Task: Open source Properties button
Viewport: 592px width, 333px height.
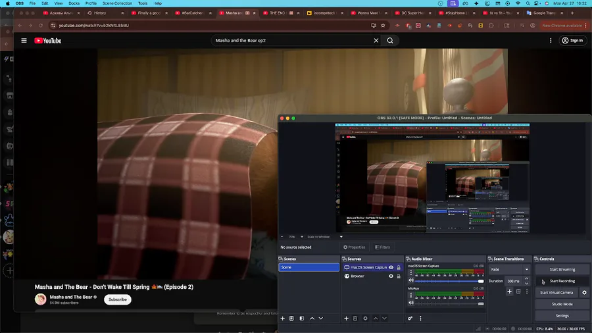Action: 354,247
